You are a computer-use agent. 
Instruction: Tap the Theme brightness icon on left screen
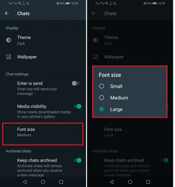[9, 40]
